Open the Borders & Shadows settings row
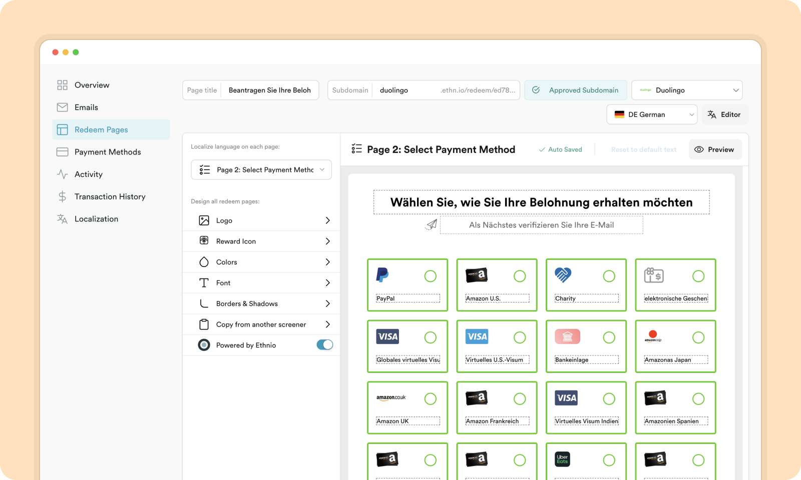 [x=261, y=303]
